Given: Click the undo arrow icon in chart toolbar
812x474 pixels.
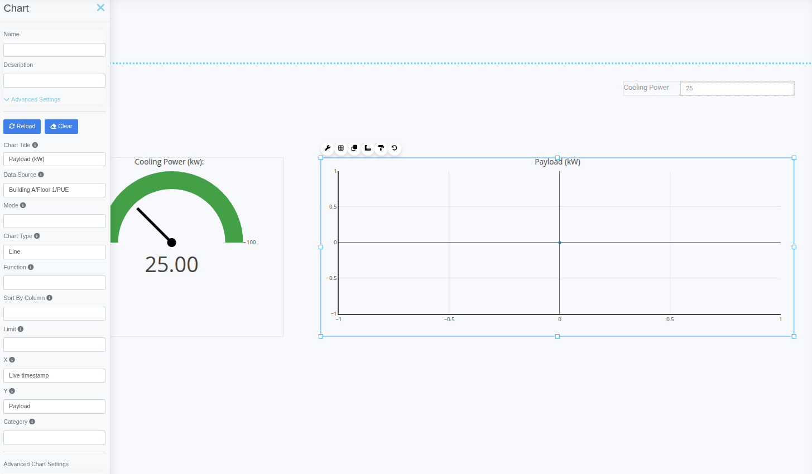Looking at the screenshot, I should [x=395, y=148].
